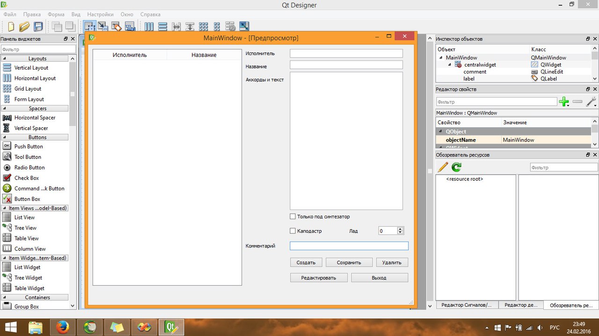This screenshot has height=336, width=599.
Task: Open the Правка menu
Action: click(x=32, y=14)
